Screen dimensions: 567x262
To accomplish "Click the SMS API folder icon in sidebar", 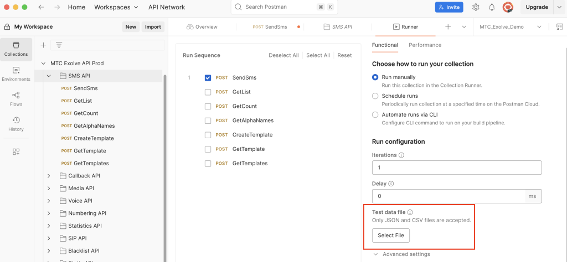I will coord(62,76).
